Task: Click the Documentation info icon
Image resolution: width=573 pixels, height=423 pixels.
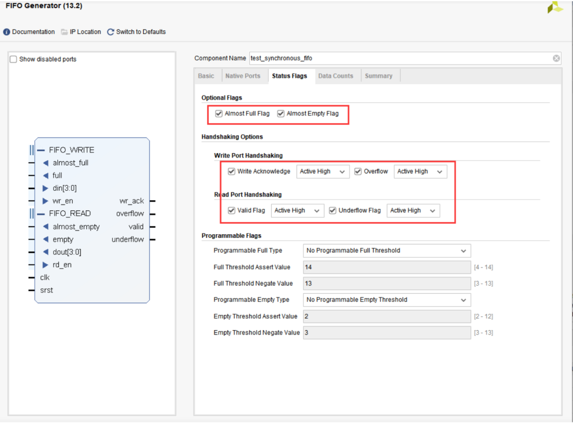Action: (x=7, y=32)
